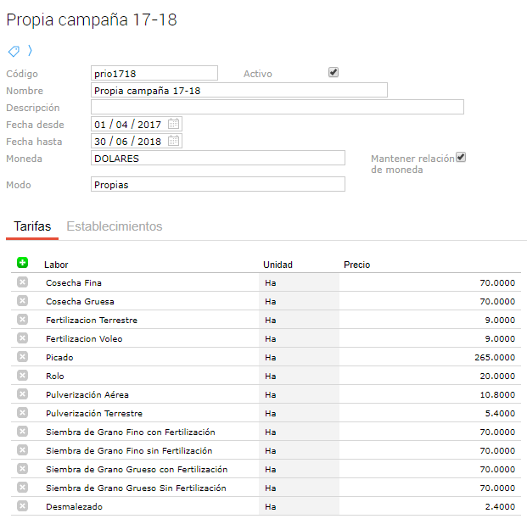Open the Modo Propias field
The height and width of the screenshot is (530, 527).
tap(217, 184)
